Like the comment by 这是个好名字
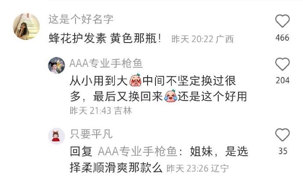Viewport: 303px width, 186px height. point(282,21)
